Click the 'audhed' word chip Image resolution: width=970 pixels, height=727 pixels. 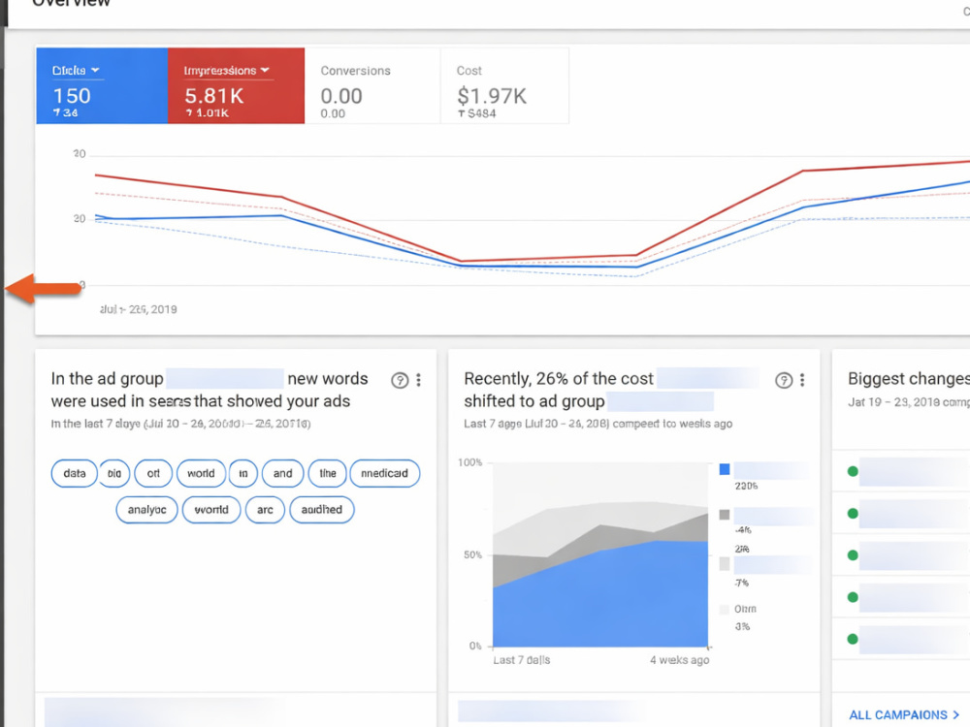tap(322, 510)
